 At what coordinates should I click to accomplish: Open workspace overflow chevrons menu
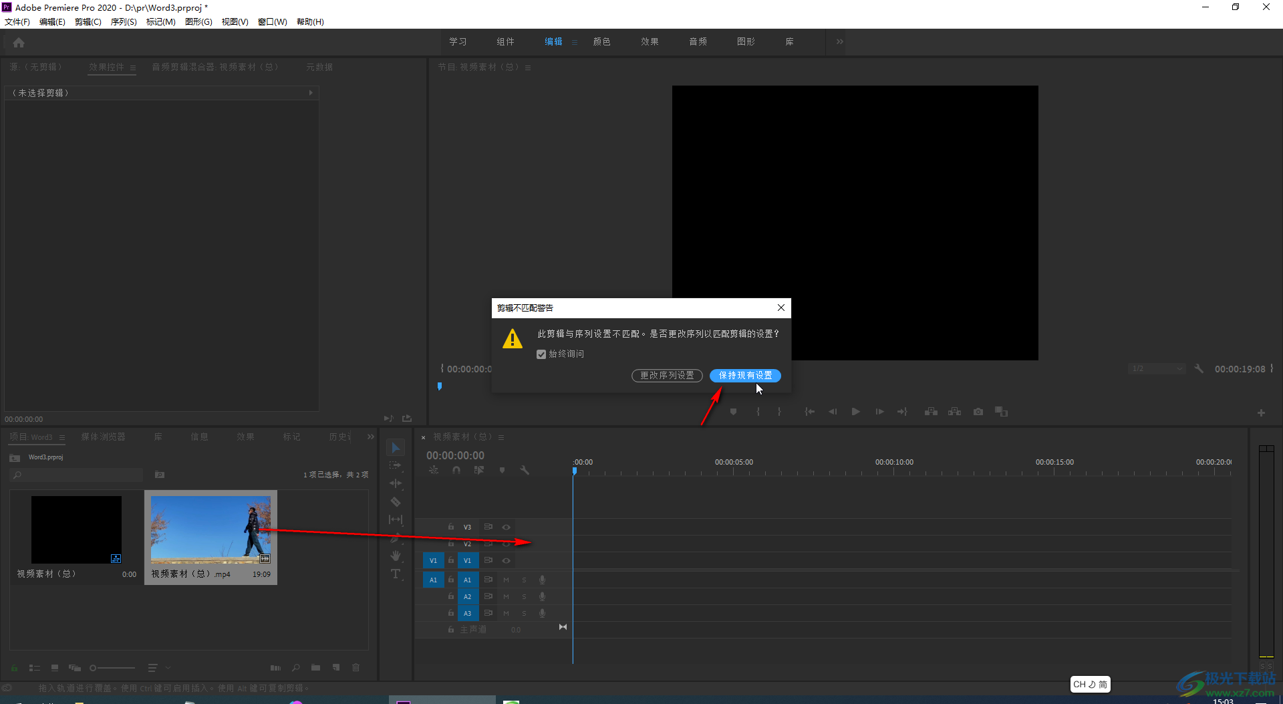(x=840, y=41)
